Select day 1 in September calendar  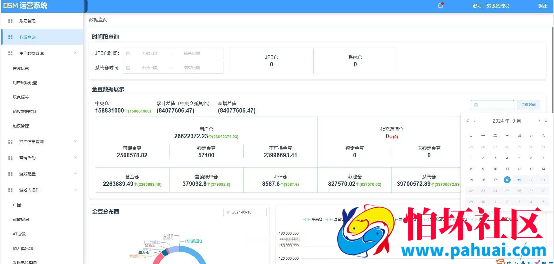click(x=471, y=158)
